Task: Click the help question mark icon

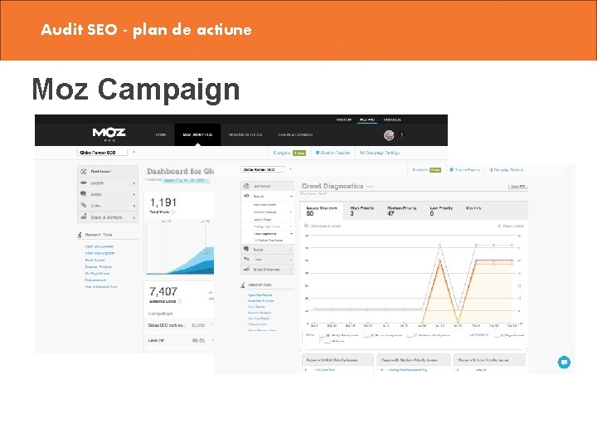Action: pyautogui.click(x=401, y=135)
